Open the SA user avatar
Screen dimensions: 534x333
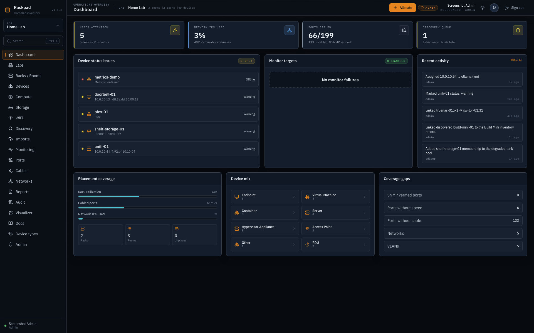coord(494,8)
